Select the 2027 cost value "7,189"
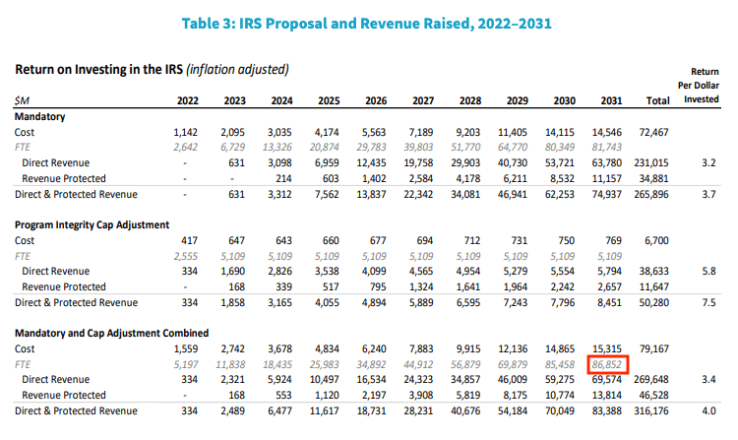The width and height of the screenshot is (738, 440). tap(421, 132)
